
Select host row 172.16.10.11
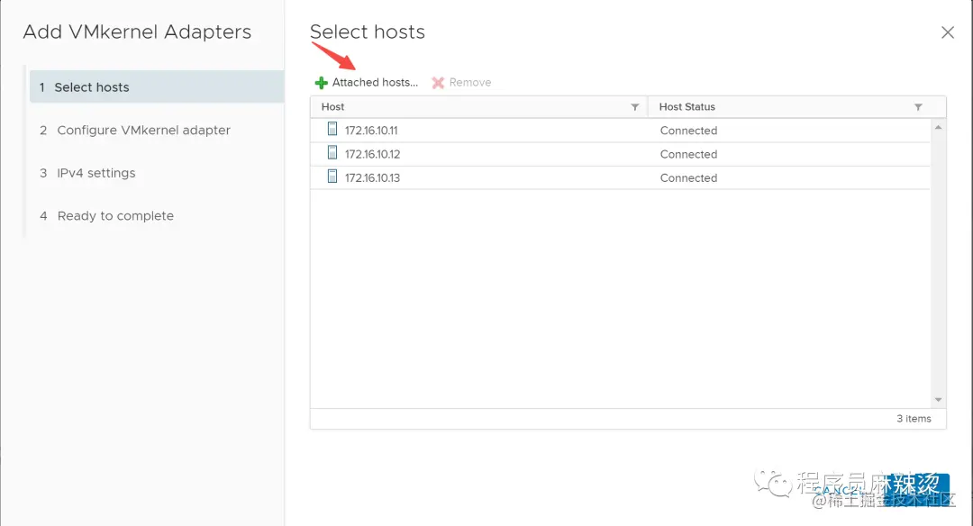[620, 131]
